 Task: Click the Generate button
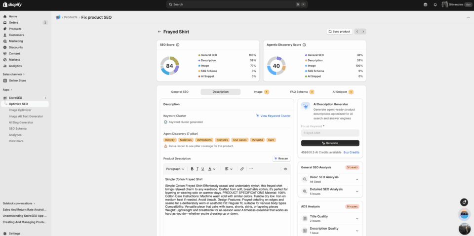(x=330, y=143)
